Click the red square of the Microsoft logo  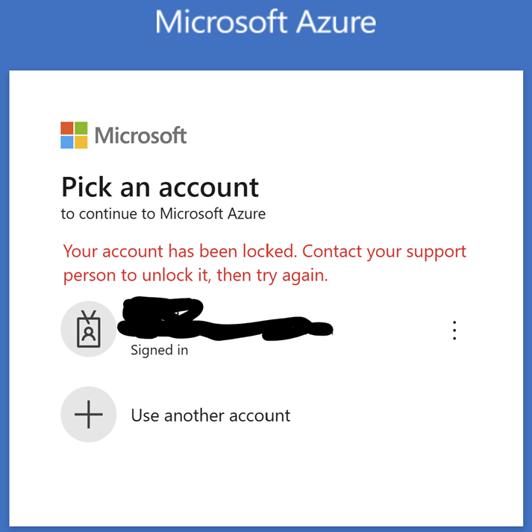tap(67, 128)
